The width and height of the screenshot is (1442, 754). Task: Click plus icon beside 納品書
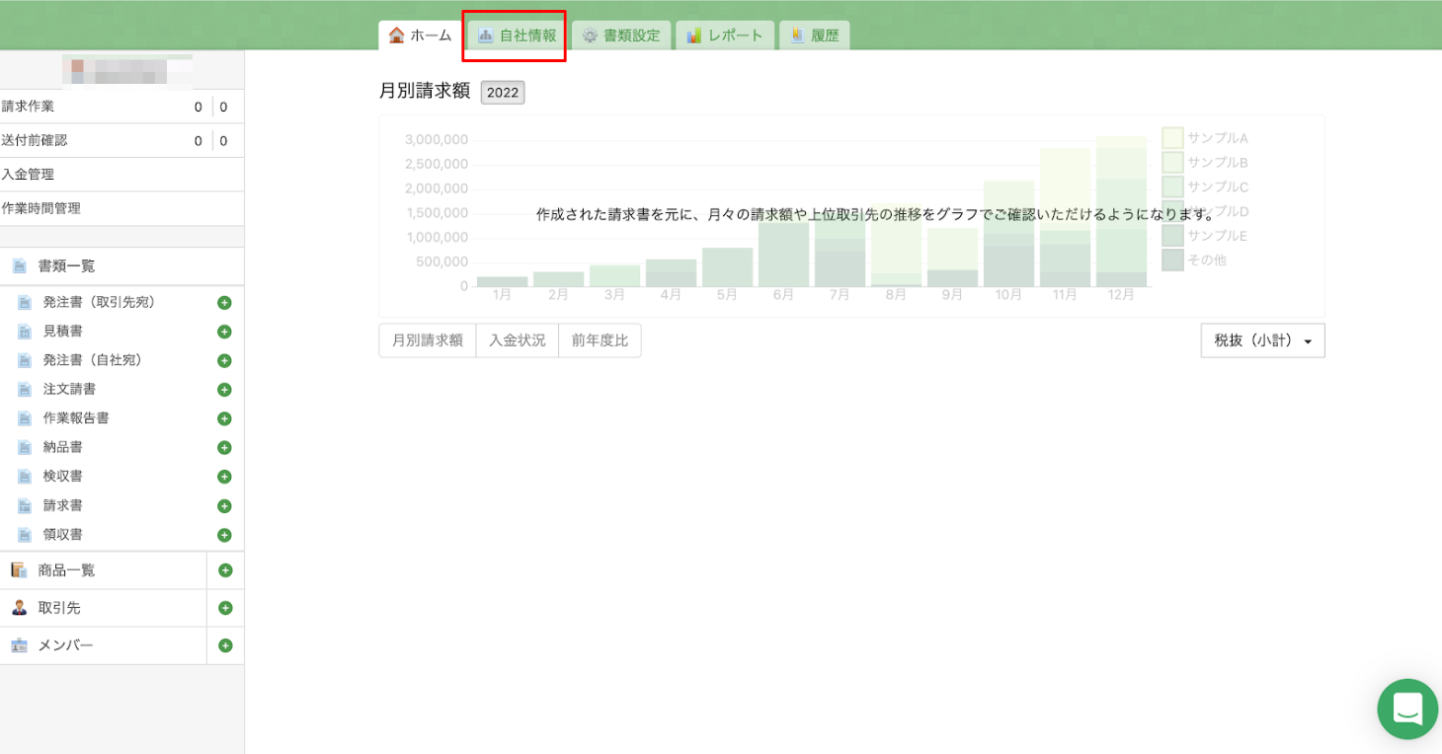point(224,448)
